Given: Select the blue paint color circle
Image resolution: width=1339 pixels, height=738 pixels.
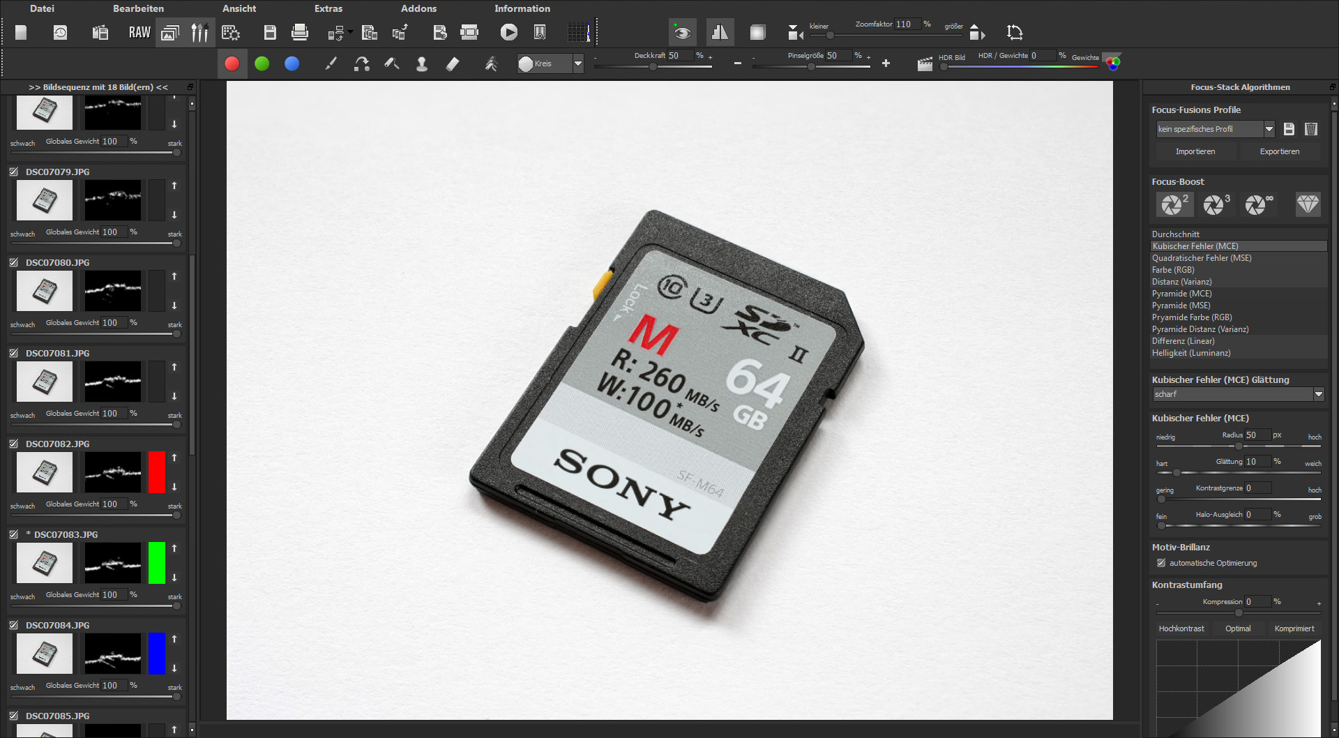Looking at the screenshot, I should click(292, 63).
